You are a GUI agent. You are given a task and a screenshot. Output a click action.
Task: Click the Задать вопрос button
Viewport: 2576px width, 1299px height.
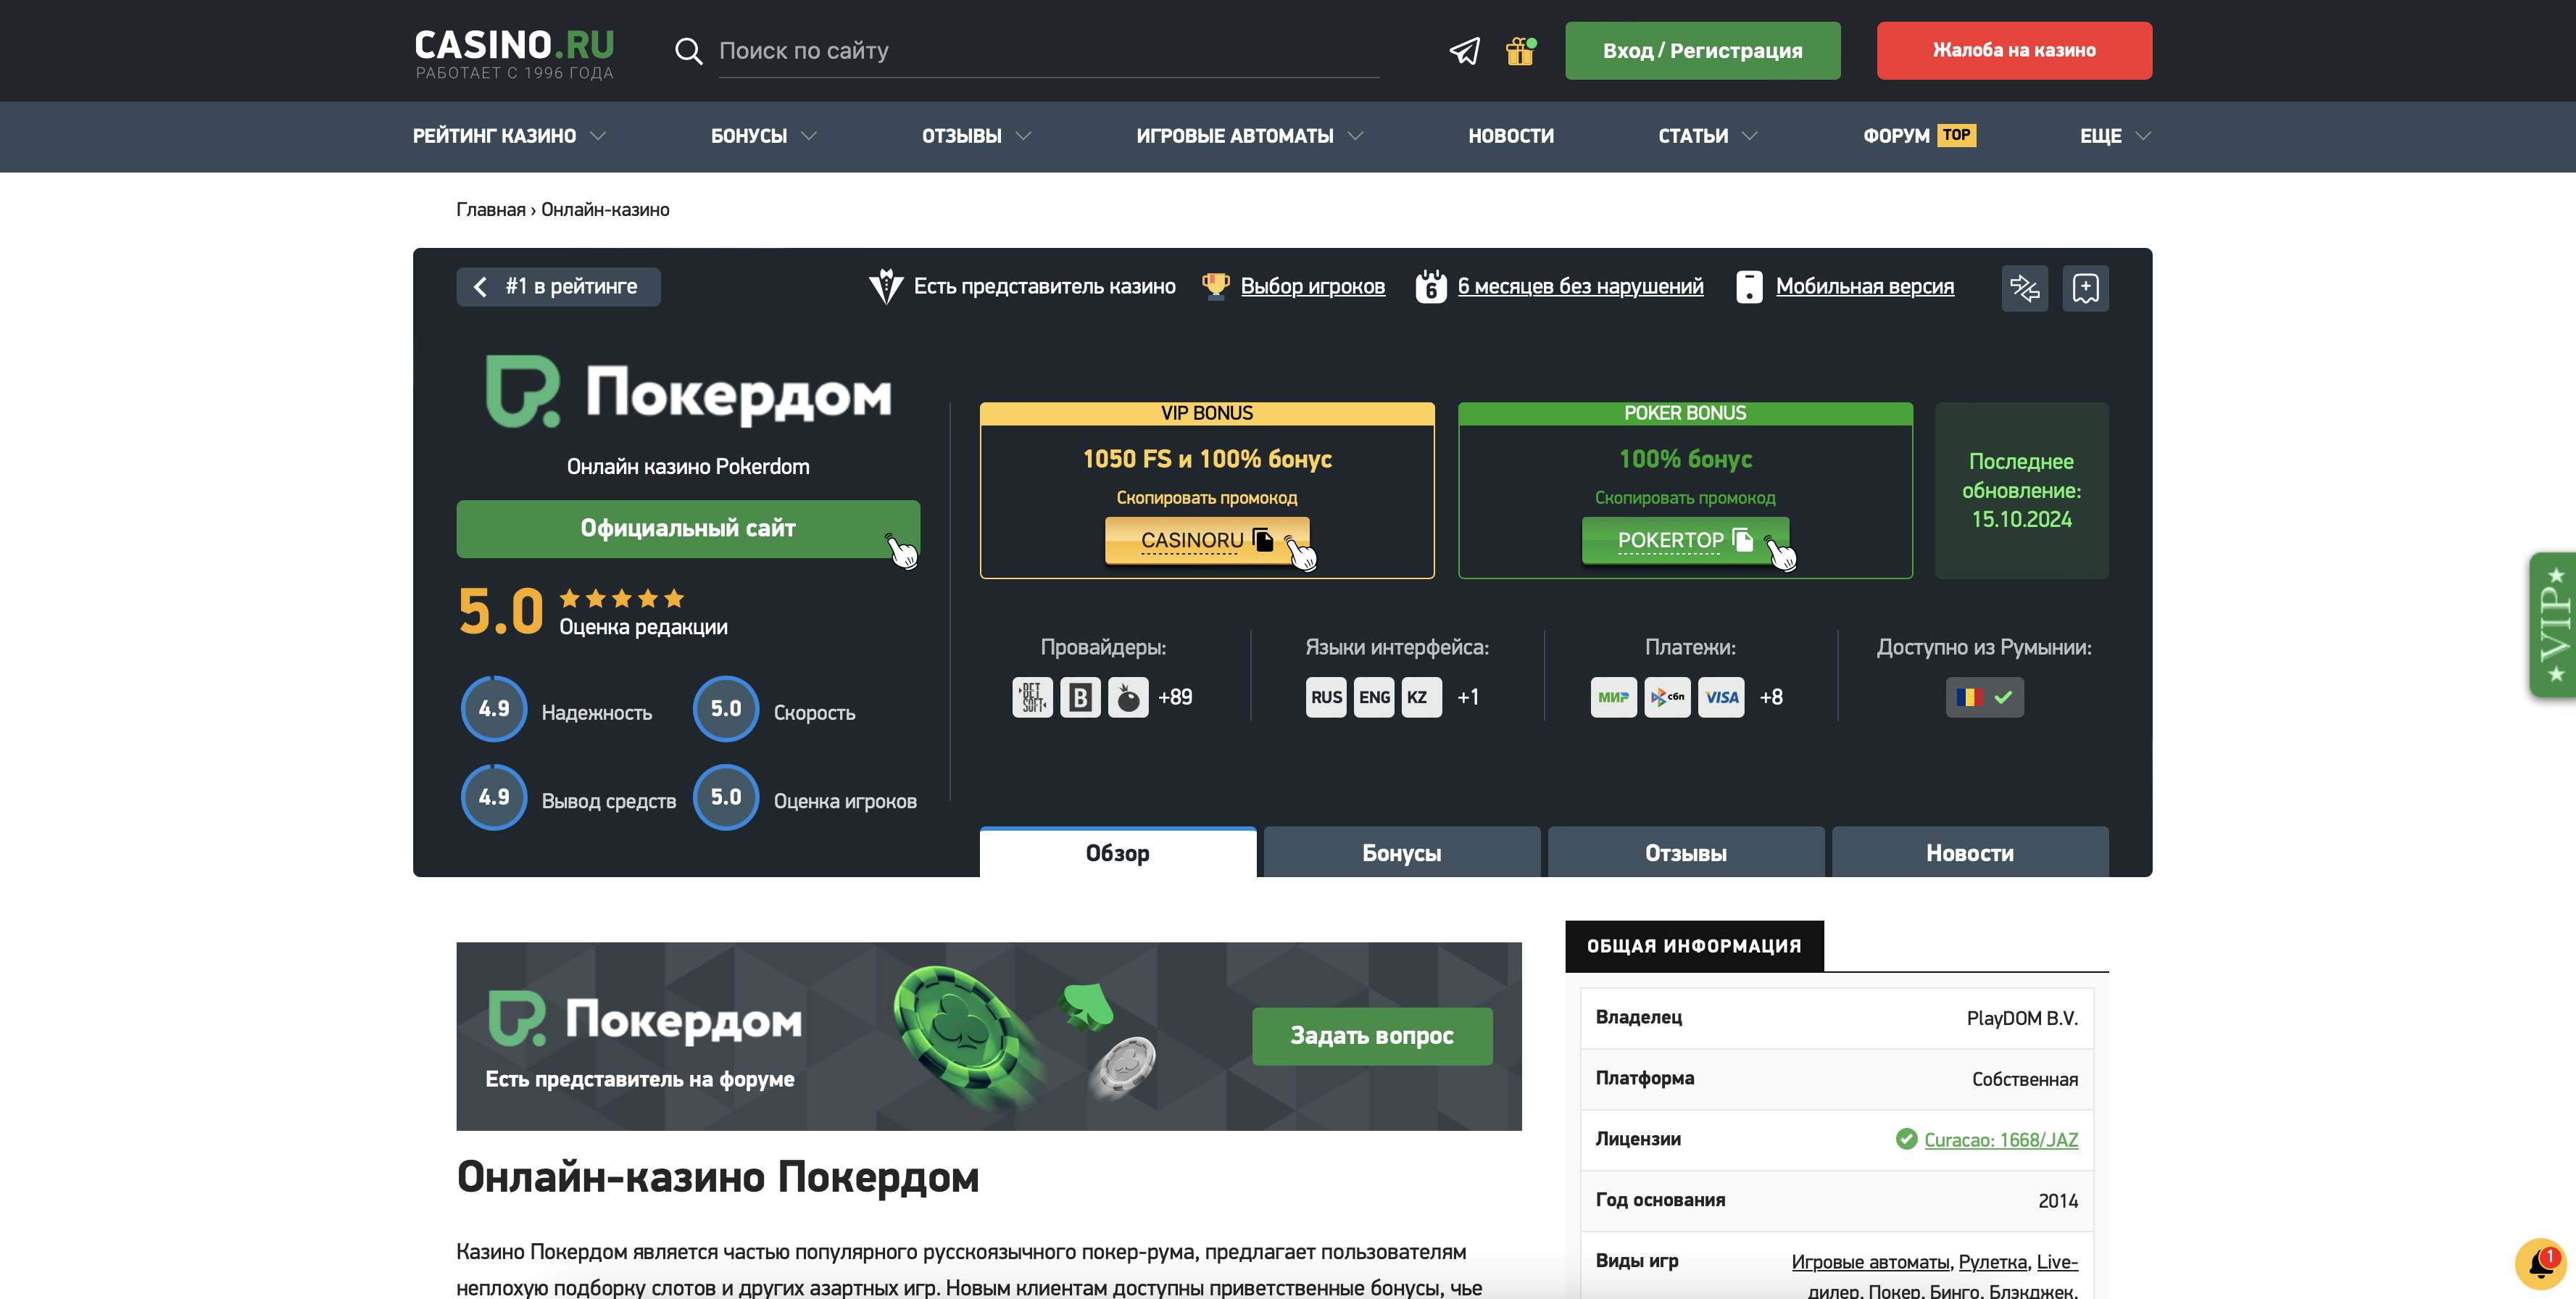(x=1372, y=1036)
